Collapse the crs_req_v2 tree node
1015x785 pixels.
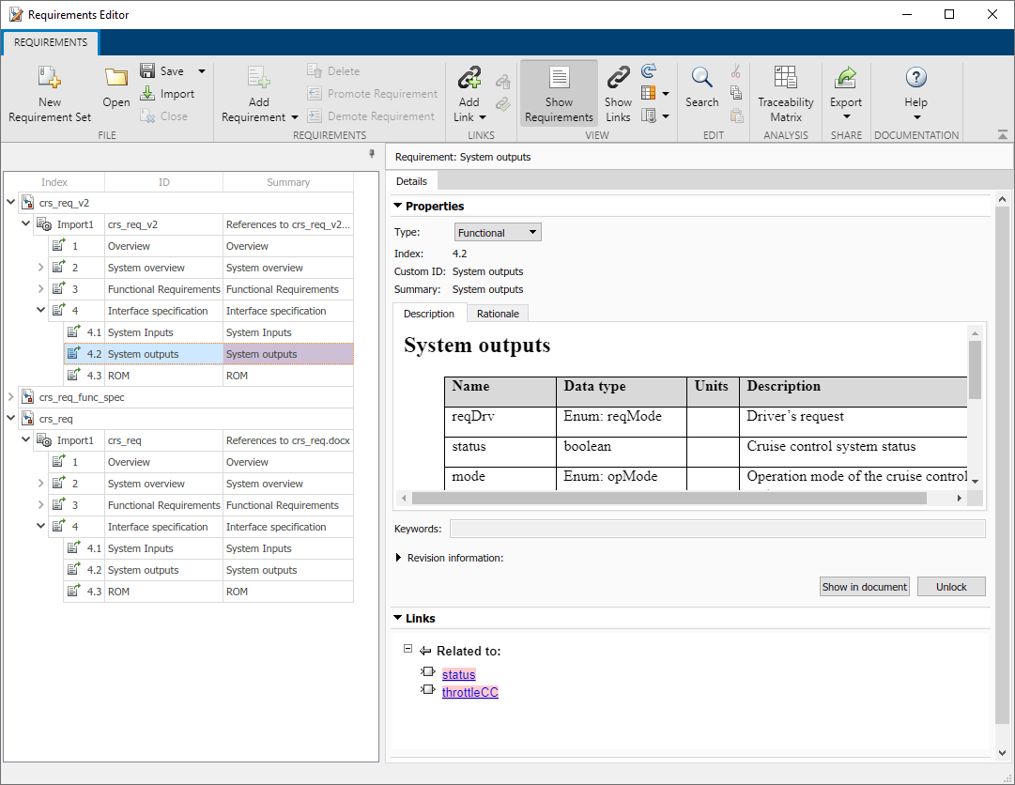pyautogui.click(x=11, y=203)
